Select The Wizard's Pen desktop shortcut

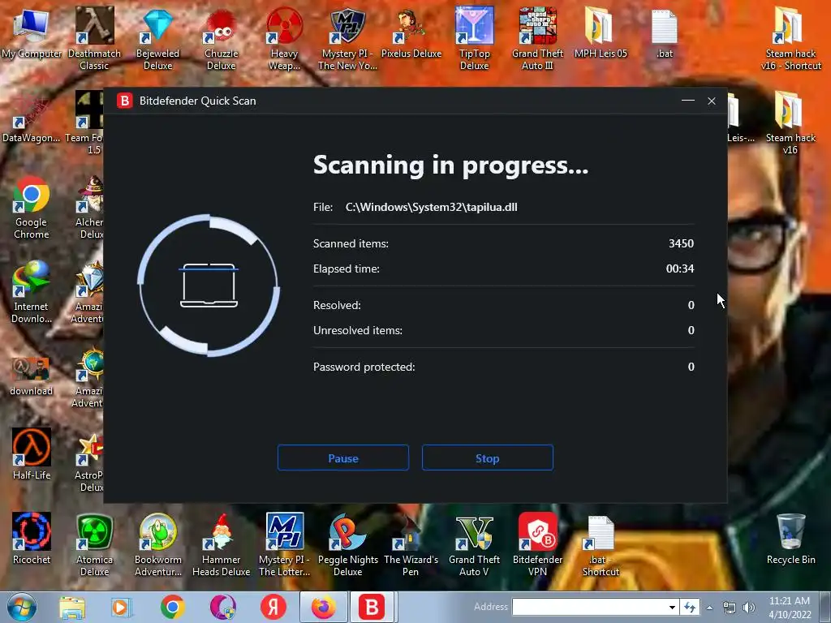(x=411, y=544)
